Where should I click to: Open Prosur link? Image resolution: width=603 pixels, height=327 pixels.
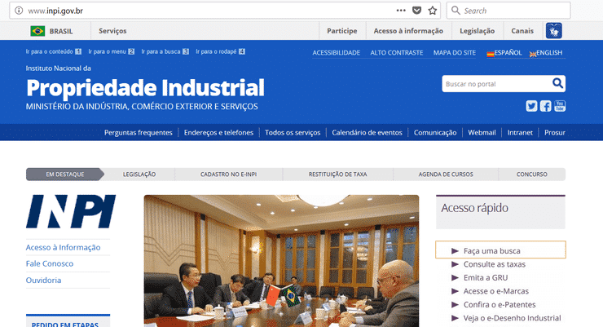pos(555,132)
